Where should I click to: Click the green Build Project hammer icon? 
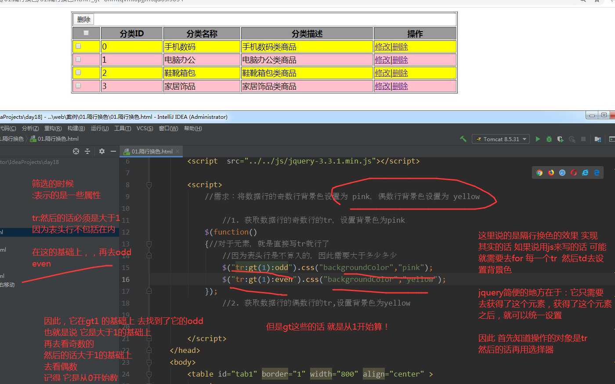463,139
